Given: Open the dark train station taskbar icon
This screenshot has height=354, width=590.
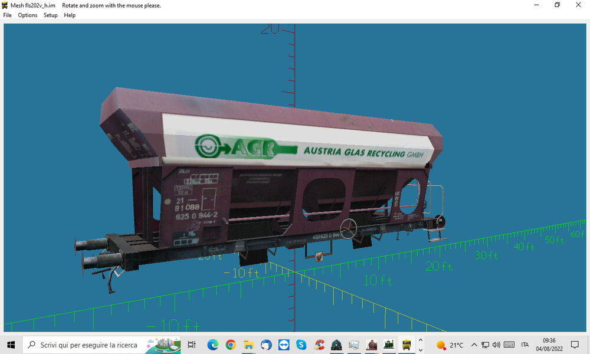Looking at the screenshot, I should coord(336,345).
